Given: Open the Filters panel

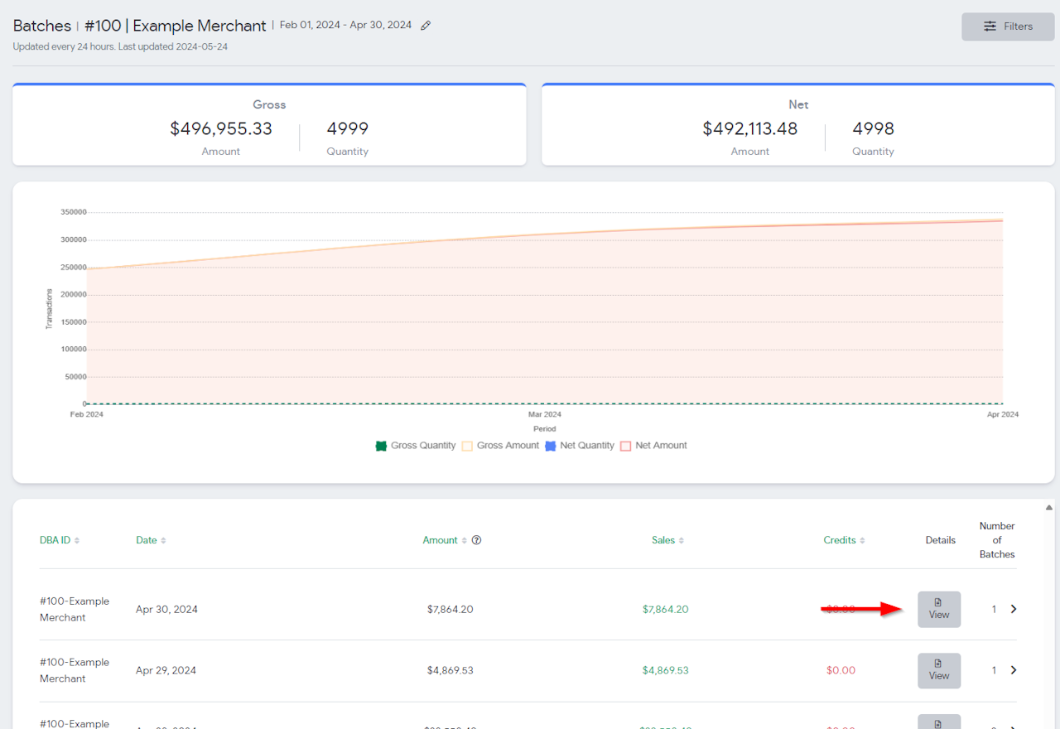Looking at the screenshot, I should pyautogui.click(x=1007, y=27).
